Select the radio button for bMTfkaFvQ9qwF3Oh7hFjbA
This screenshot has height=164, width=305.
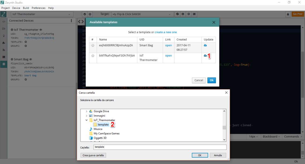click(93, 55)
